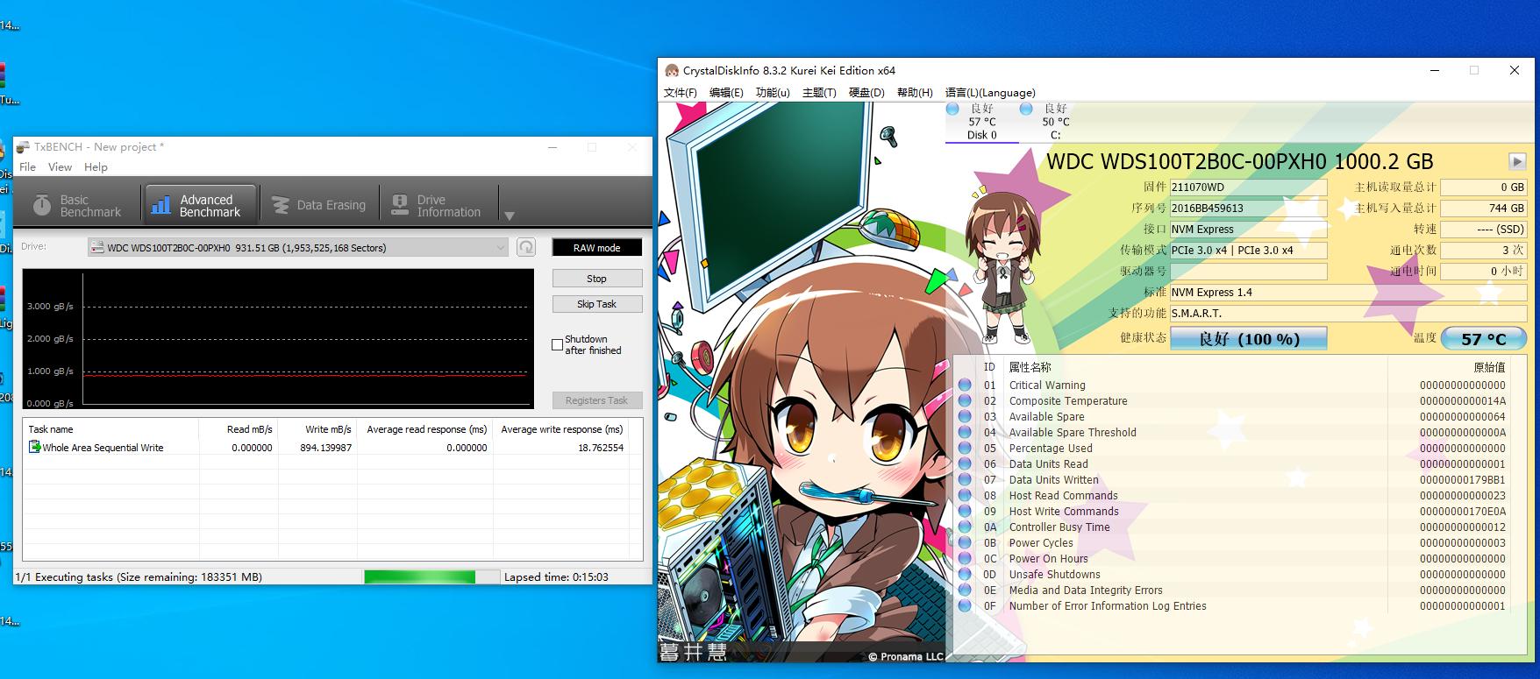Click the status icon for Percentage Used
This screenshot has height=679, width=1540.
tap(965, 449)
